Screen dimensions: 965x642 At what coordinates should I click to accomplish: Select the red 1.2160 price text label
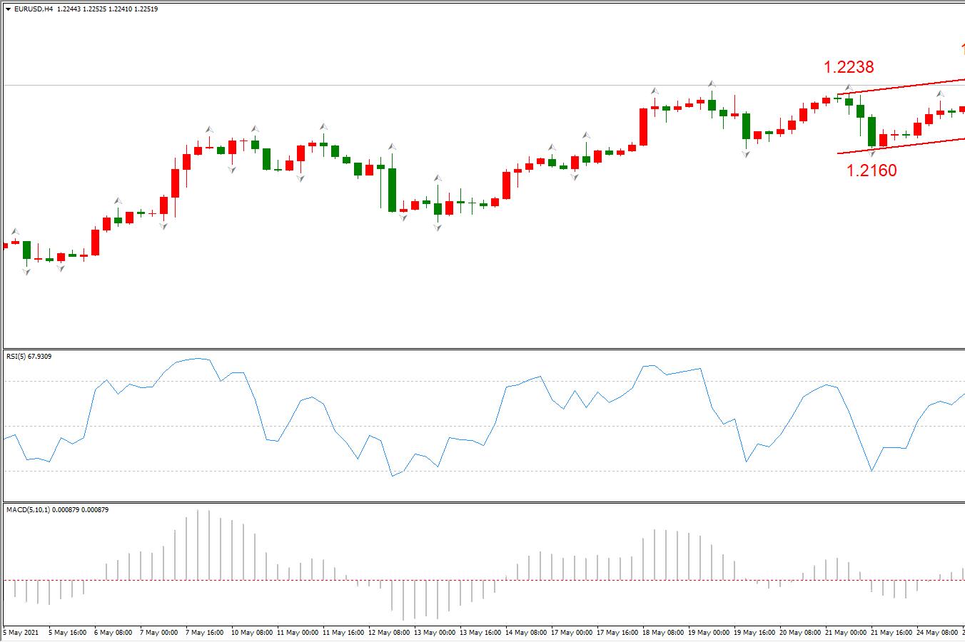871,170
